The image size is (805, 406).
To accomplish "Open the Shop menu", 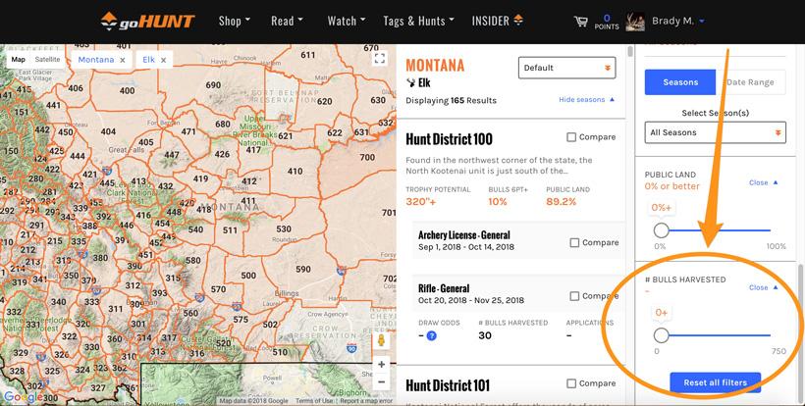I will point(234,21).
